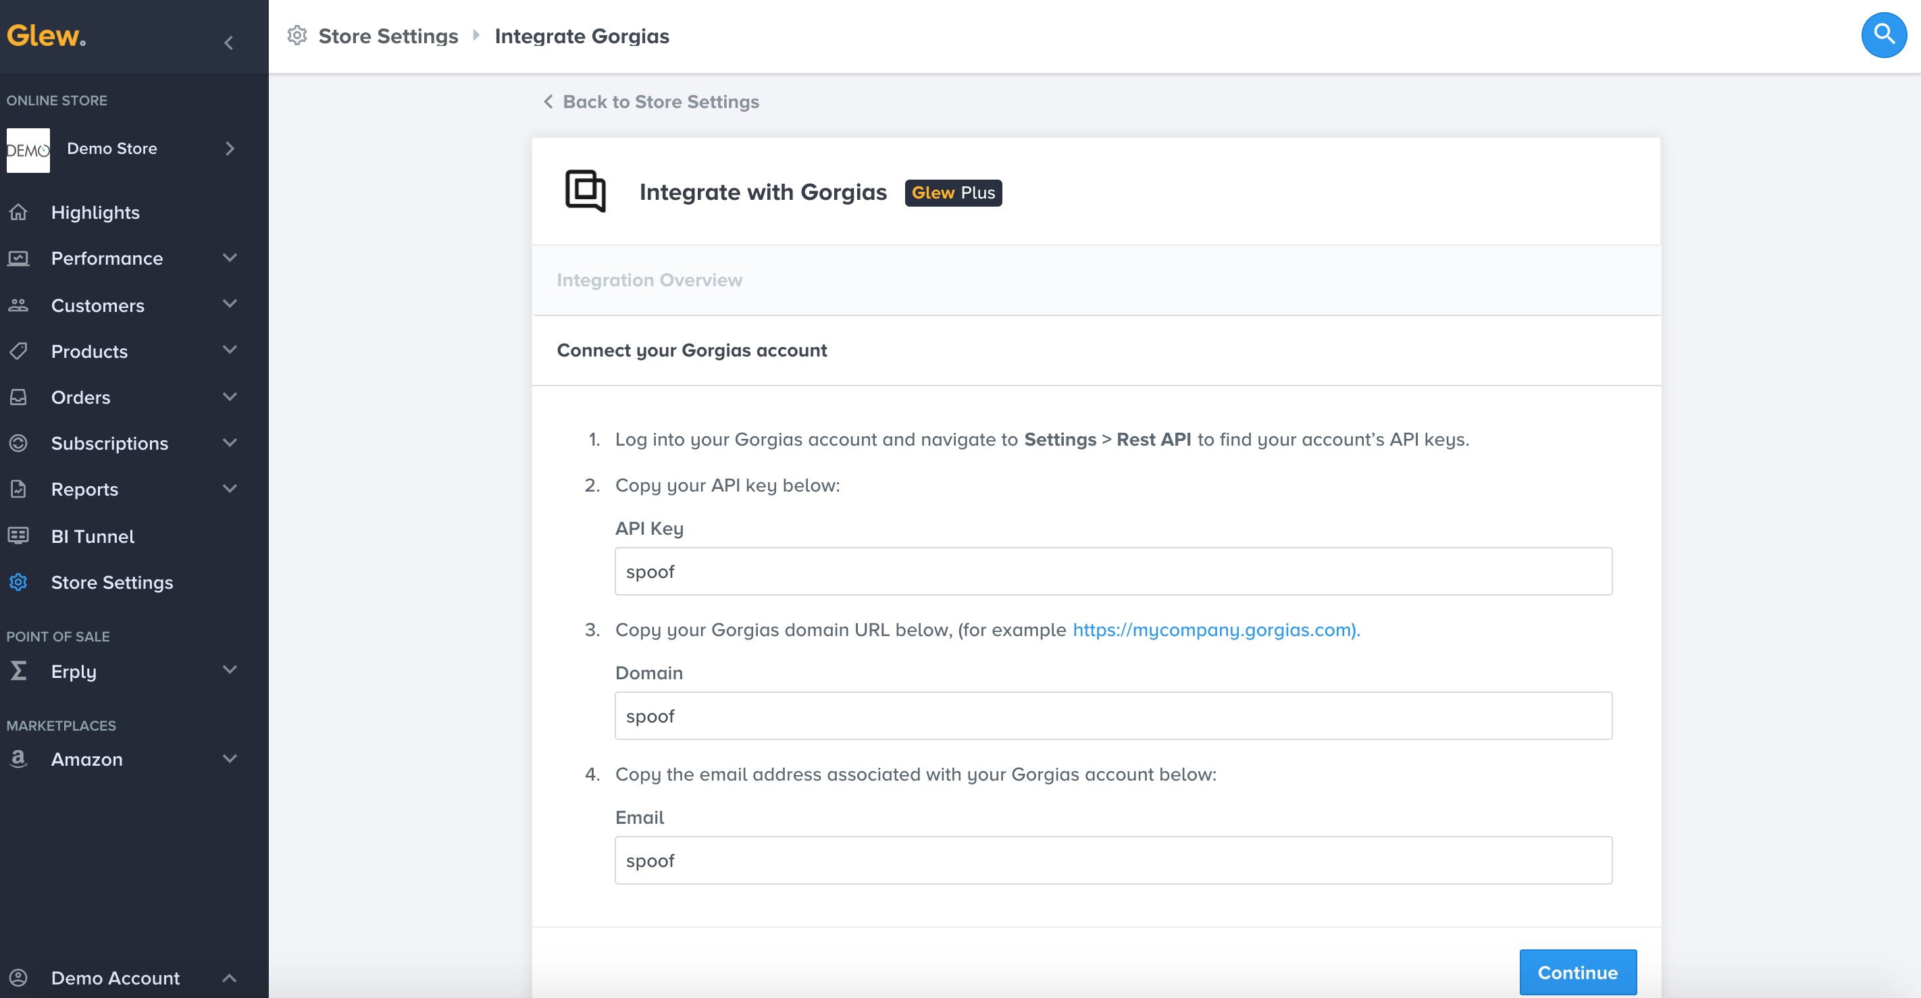Toggle the Demo Account menu chevron

pyautogui.click(x=230, y=977)
